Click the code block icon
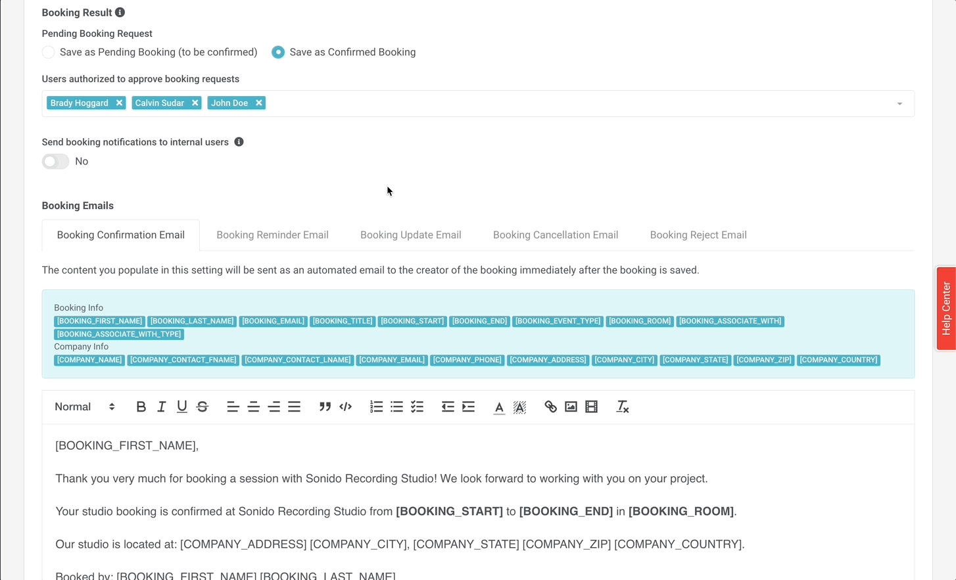956x580 pixels. [345, 407]
